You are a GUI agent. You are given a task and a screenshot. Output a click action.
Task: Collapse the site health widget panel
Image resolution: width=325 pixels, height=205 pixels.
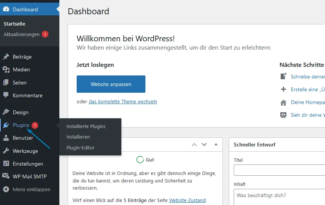216,144
